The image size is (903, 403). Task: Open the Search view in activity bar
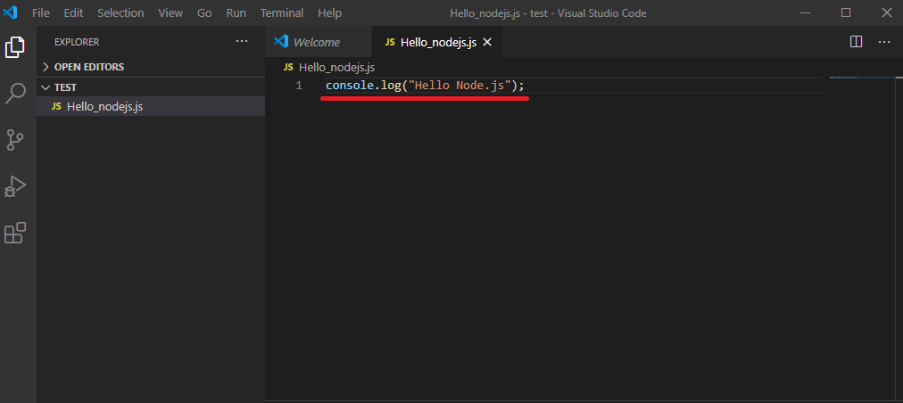(15, 94)
